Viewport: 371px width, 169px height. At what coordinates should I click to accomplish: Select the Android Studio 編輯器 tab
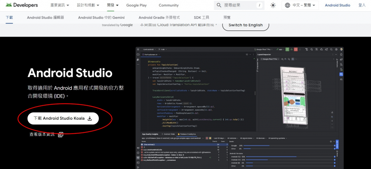click(45, 17)
